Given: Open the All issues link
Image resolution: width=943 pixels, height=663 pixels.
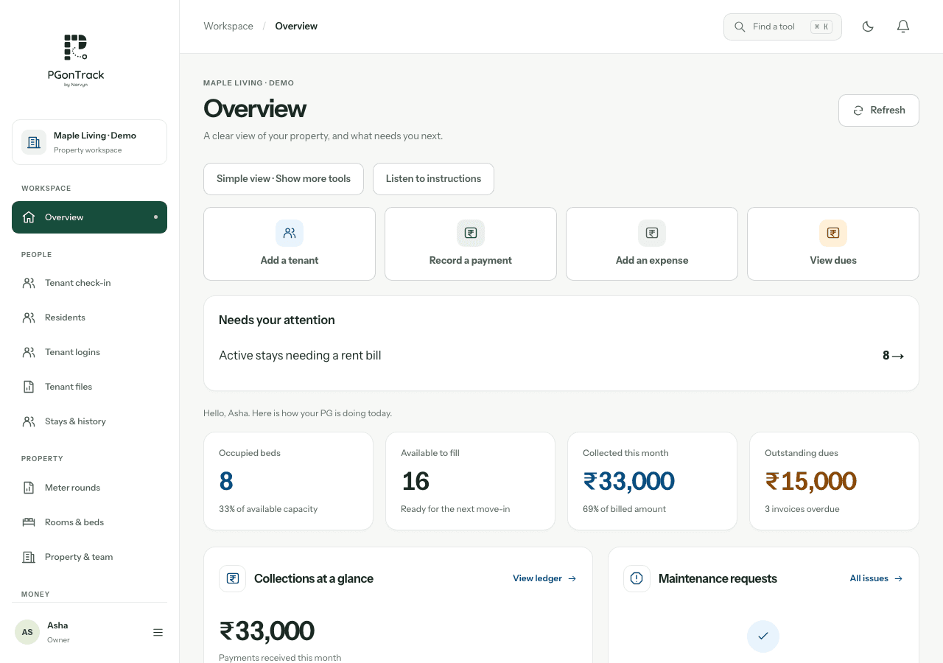Looking at the screenshot, I should click(x=877, y=578).
